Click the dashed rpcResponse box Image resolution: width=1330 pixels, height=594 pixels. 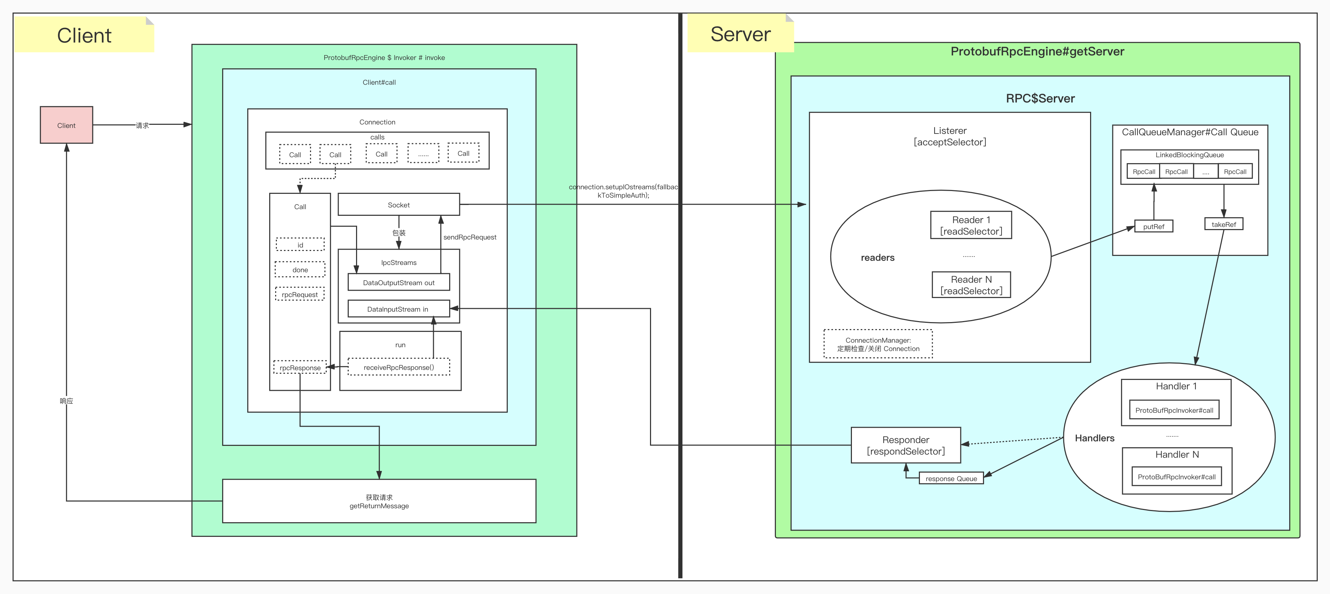tap(300, 367)
